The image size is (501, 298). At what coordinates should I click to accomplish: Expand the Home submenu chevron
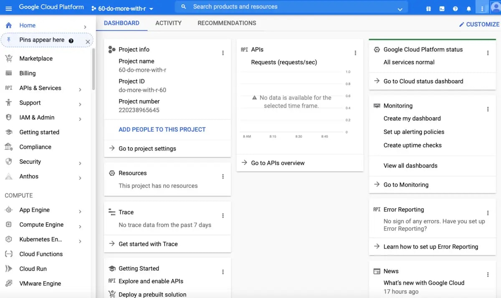point(85,27)
